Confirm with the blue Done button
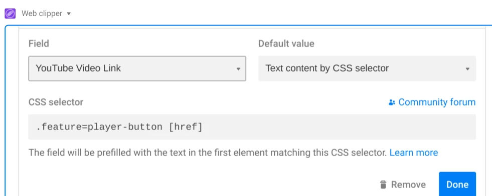Viewport: 492px width, 196px height. pyautogui.click(x=457, y=184)
